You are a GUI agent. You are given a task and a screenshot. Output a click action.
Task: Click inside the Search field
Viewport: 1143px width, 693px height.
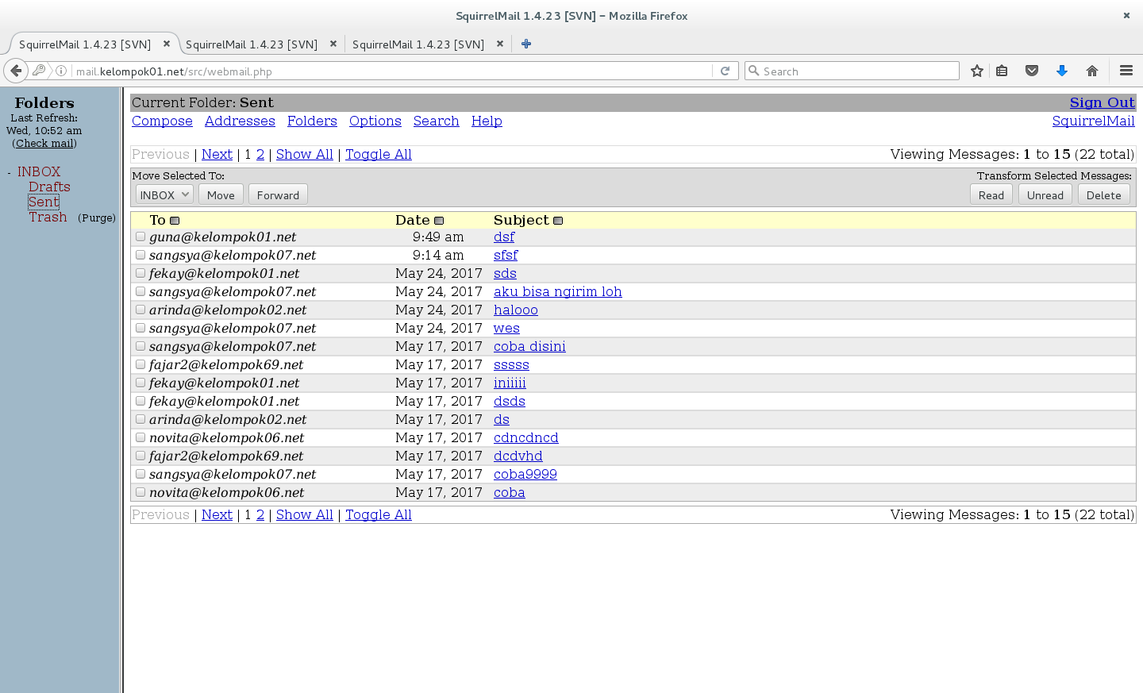pyautogui.click(x=851, y=71)
